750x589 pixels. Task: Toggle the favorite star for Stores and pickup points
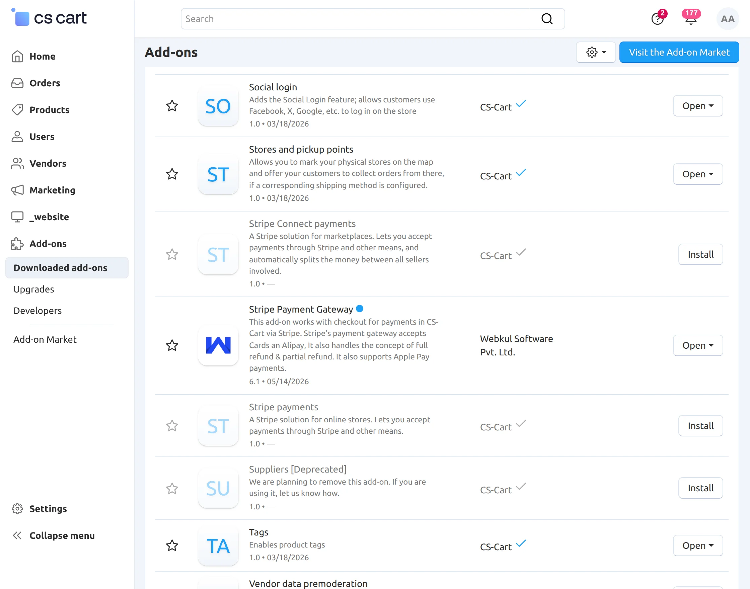coord(172,174)
